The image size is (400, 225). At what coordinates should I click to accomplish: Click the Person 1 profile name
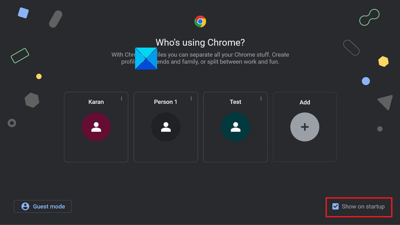point(166,102)
